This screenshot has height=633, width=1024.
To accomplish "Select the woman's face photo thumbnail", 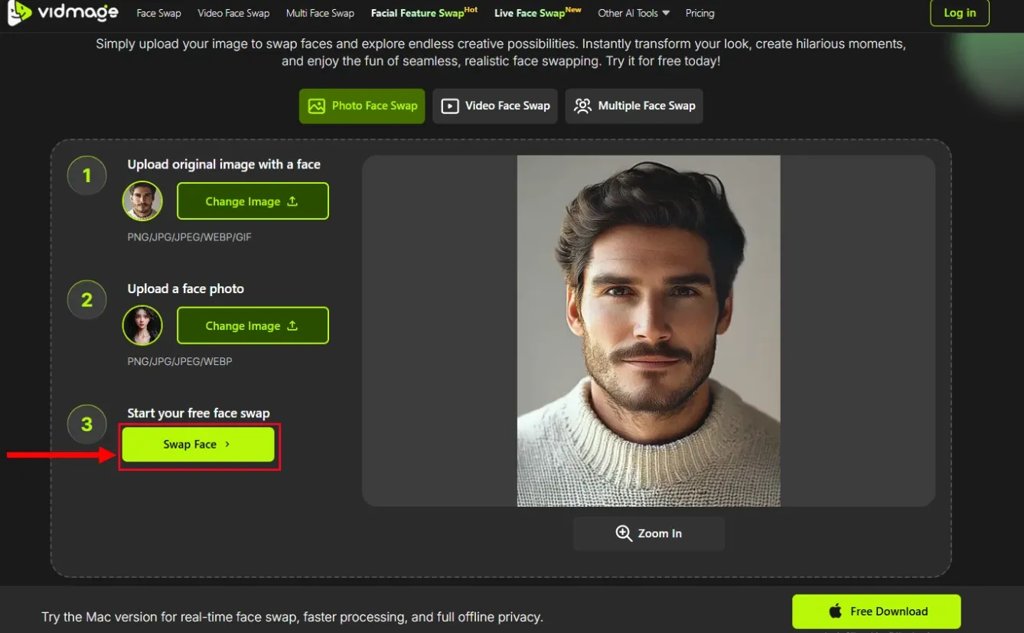I will pyautogui.click(x=142, y=325).
